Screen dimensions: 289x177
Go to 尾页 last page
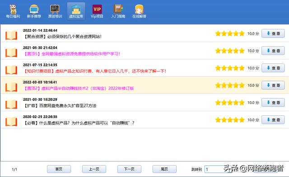164,169
